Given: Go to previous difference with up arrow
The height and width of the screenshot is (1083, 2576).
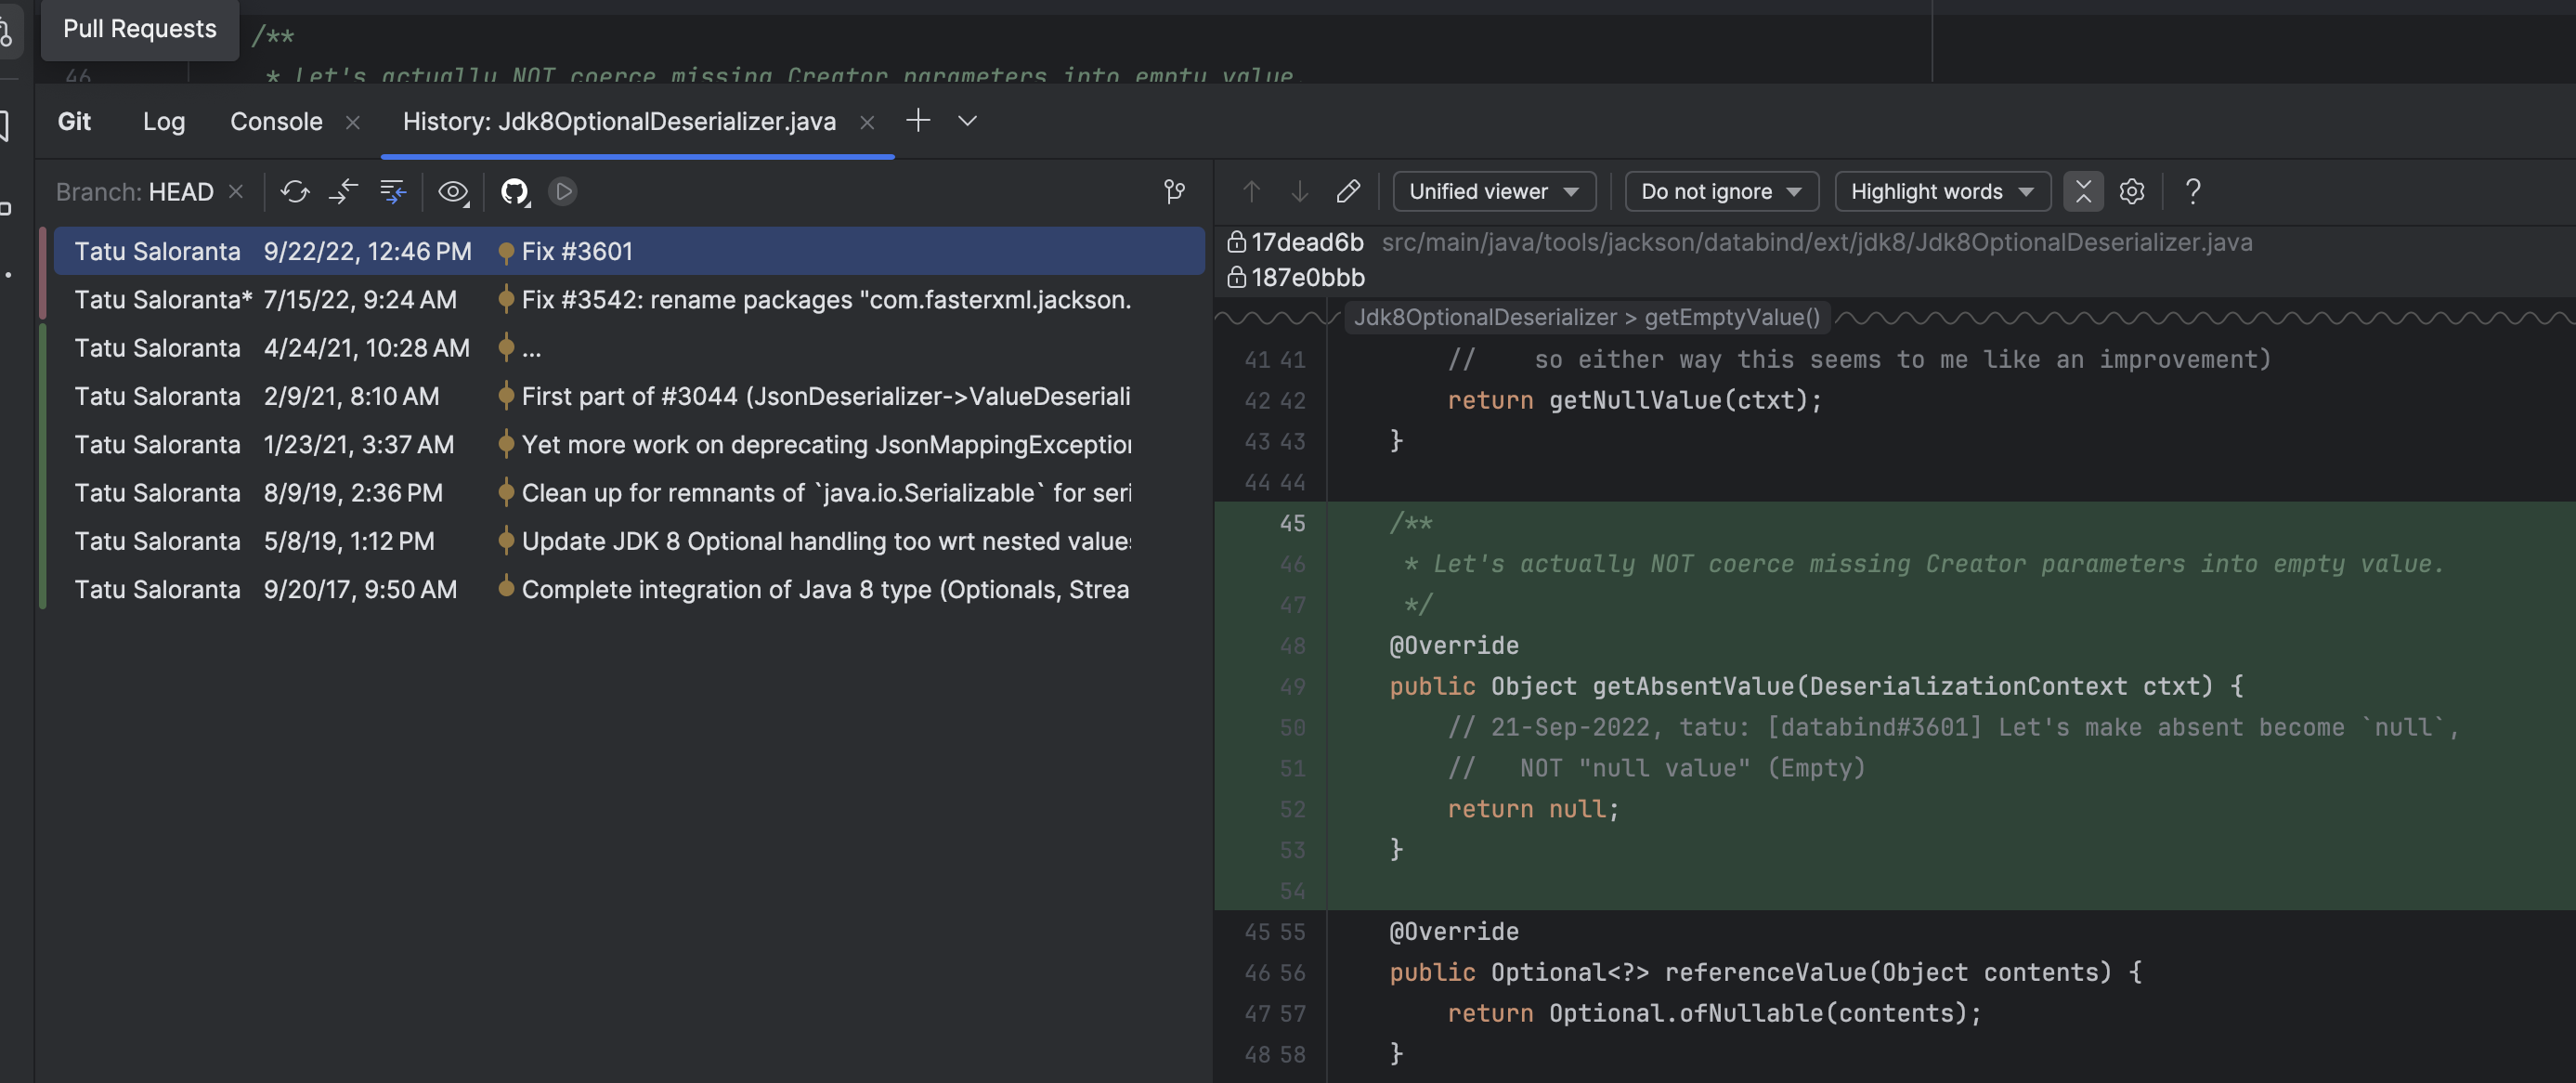Looking at the screenshot, I should (x=1251, y=191).
